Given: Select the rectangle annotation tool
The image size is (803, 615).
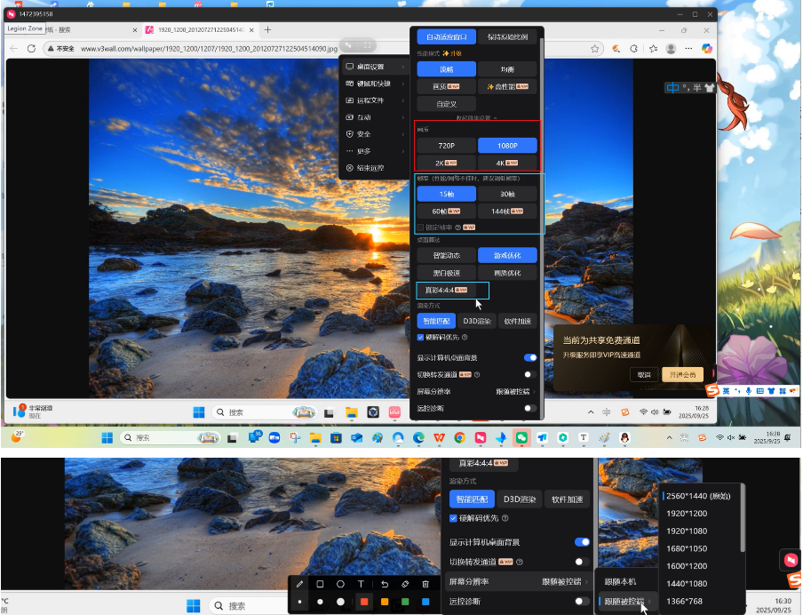Looking at the screenshot, I should (320, 584).
